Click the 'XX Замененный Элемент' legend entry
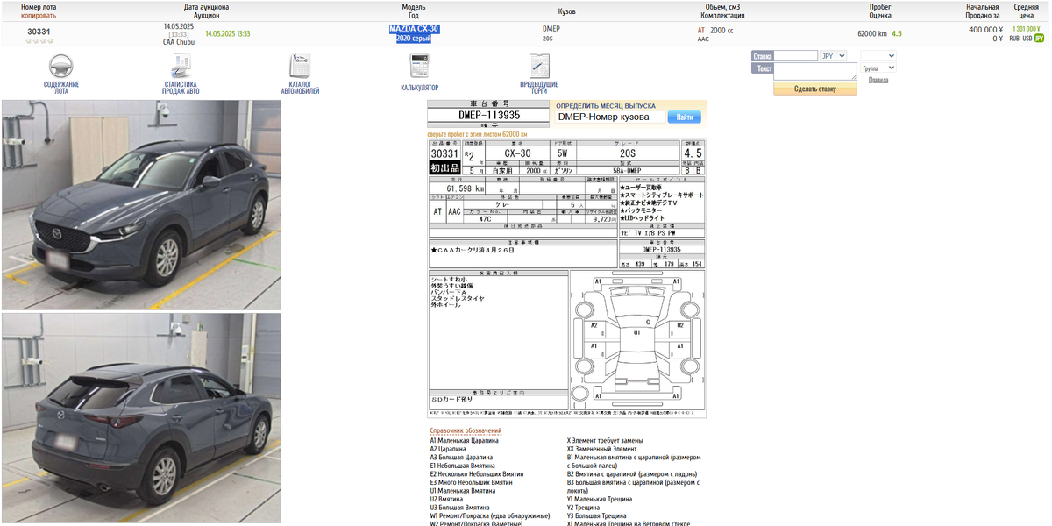Image resolution: width=1052 pixels, height=526 pixels. [602, 449]
